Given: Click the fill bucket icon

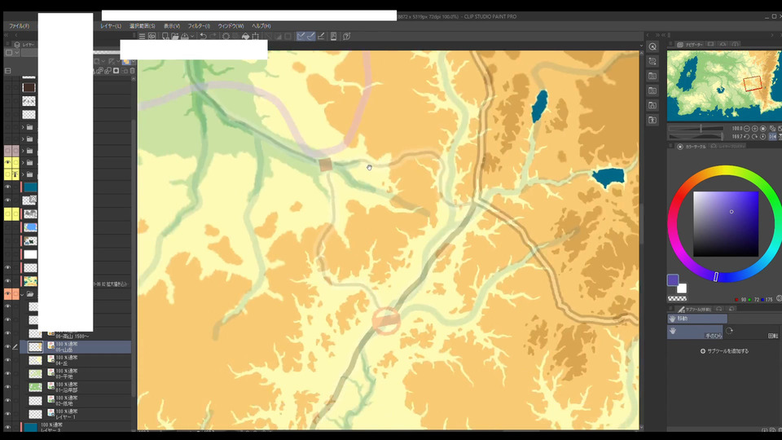Looking at the screenshot, I should pos(245,37).
